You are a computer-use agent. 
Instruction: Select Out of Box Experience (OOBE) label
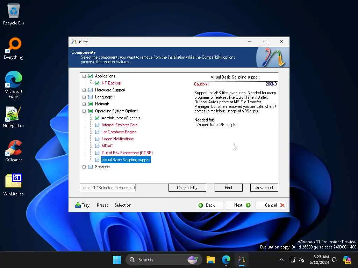pyautogui.click(x=127, y=153)
